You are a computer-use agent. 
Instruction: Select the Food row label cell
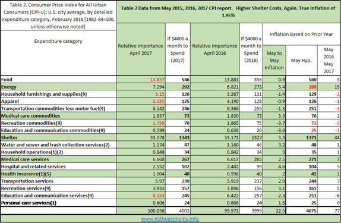tap(58, 80)
